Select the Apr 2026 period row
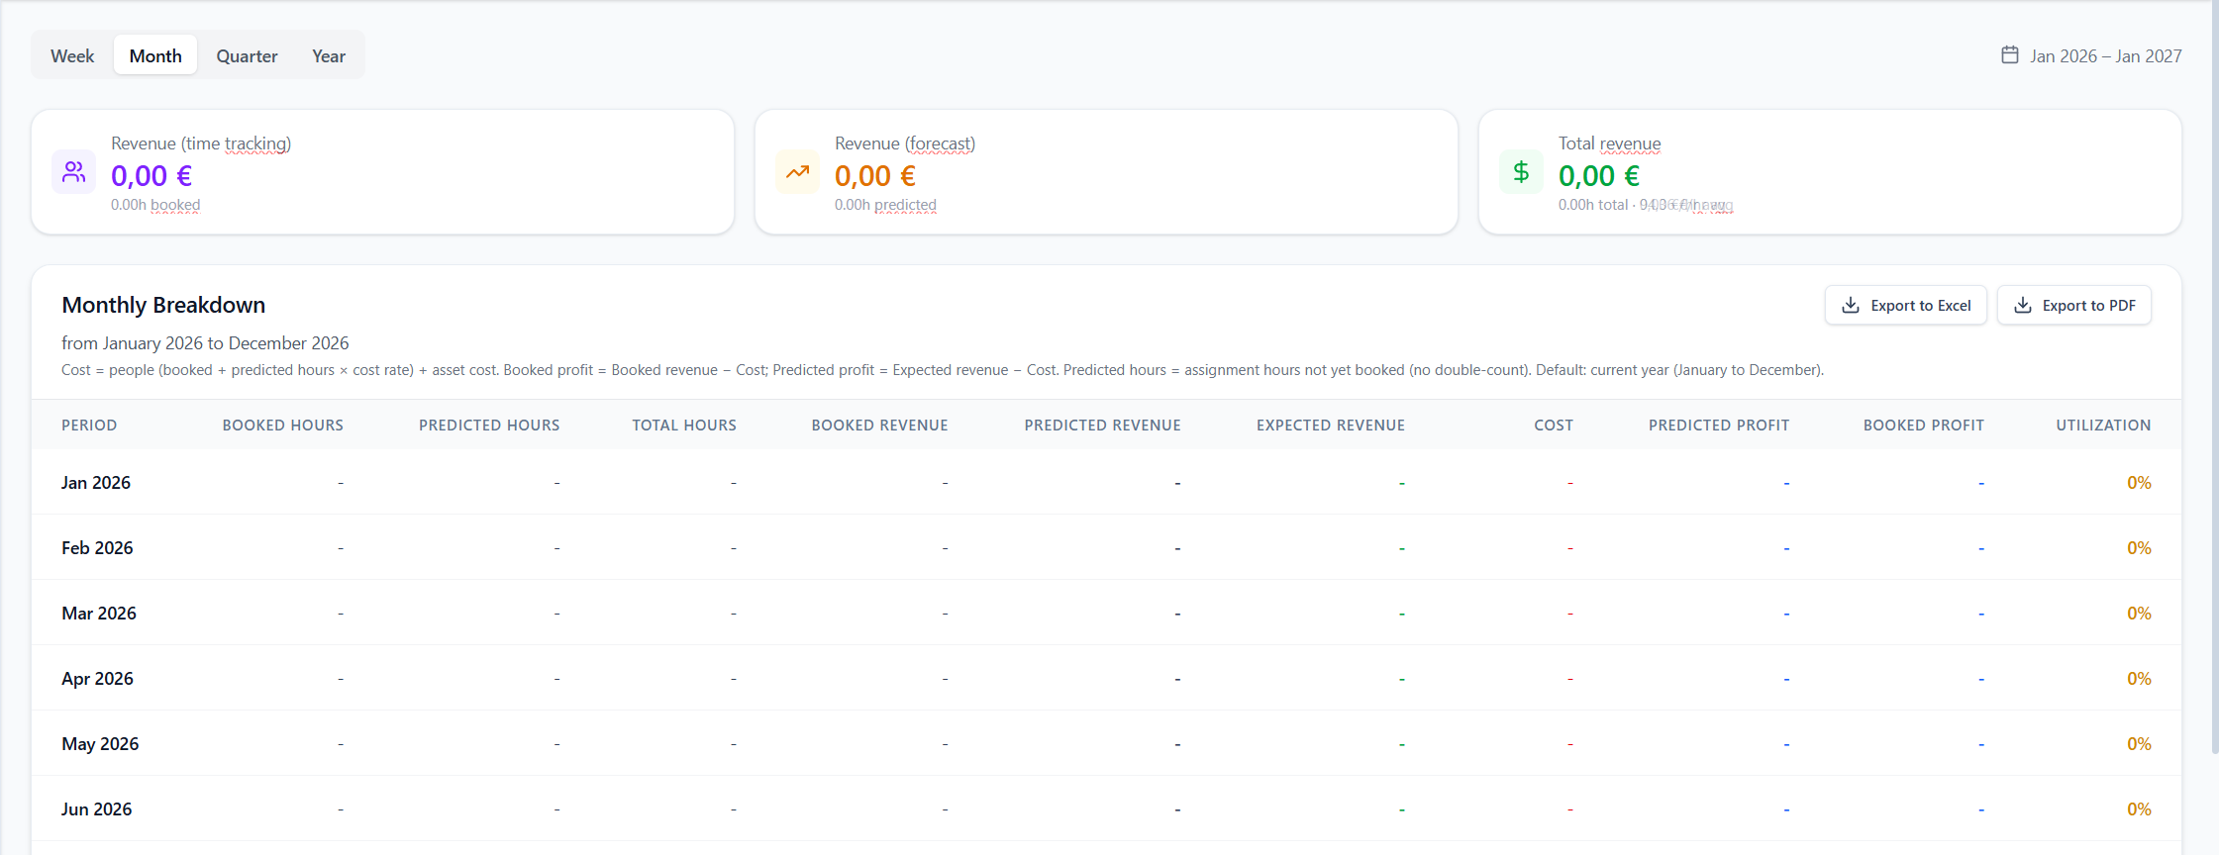The width and height of the screenshot is (2219, 855). 97,679
